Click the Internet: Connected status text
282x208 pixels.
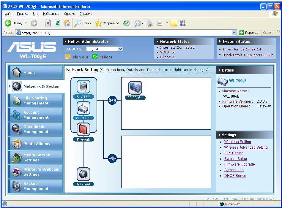click(x=177, y=47)
